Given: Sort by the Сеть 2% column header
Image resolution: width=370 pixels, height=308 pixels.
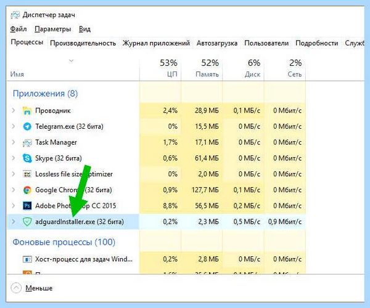Looking at the screenshot, I should click(x=285, y=68).
